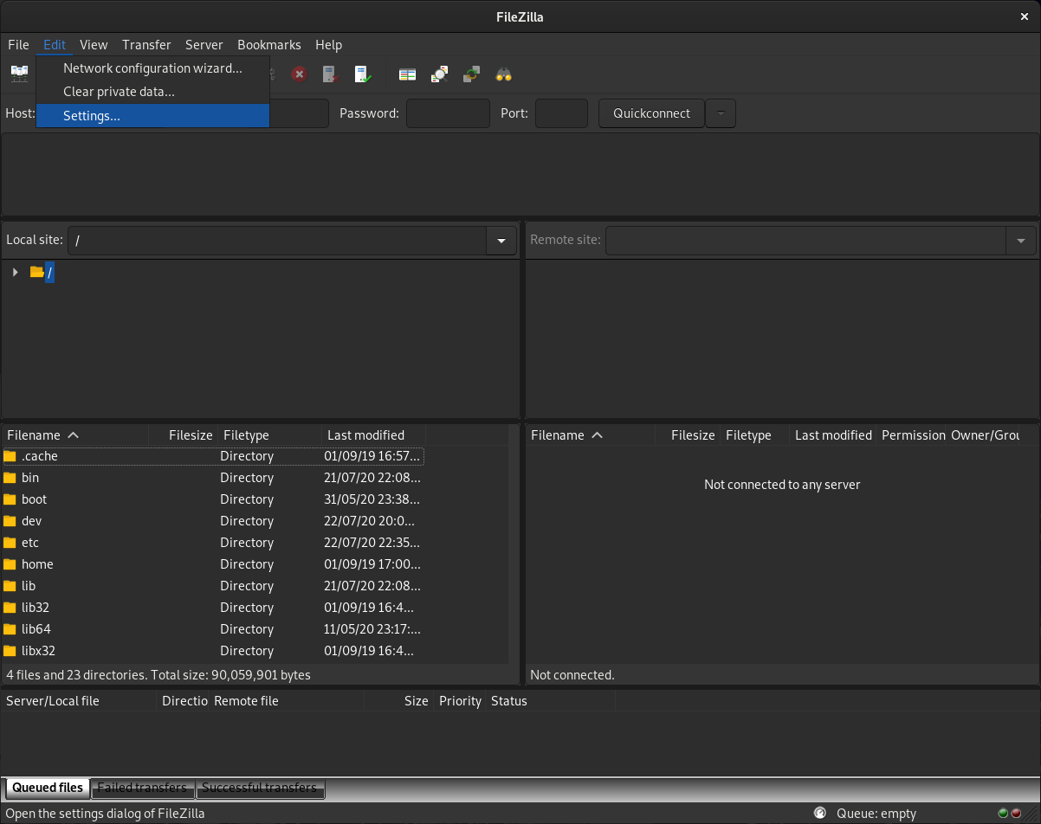The height and width of the screenshot is (824, 1041).
Task: Click the root folder icon in local tree
Action: coord(36,272)
